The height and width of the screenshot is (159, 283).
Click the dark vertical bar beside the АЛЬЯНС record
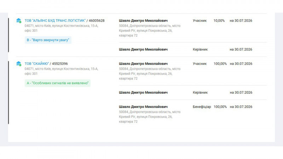[8, 35]
